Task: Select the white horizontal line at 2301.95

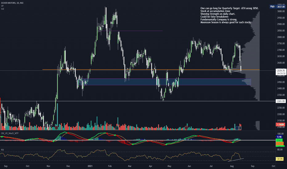Action: coord(138,101)
